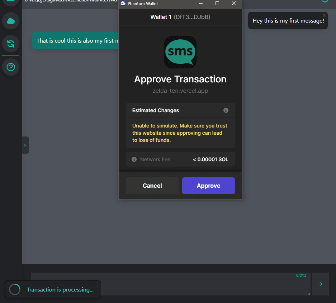
Task: Cancel the transaction request
Action: [x=152, y=186]
